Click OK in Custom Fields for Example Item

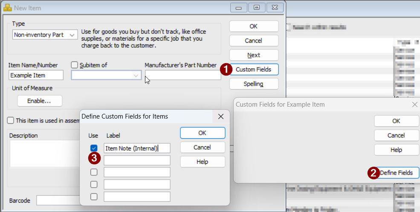pos(397,121)
